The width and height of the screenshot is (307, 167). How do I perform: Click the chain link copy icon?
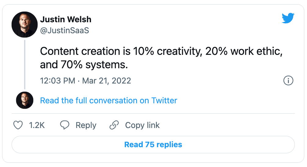114,125
